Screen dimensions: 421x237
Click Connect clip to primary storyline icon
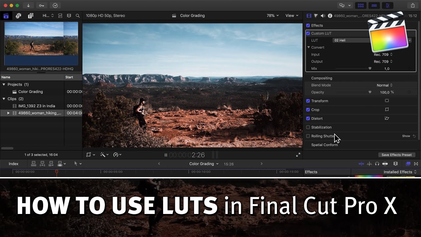[34, 164]
